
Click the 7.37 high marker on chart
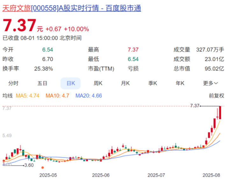point(195,106)
